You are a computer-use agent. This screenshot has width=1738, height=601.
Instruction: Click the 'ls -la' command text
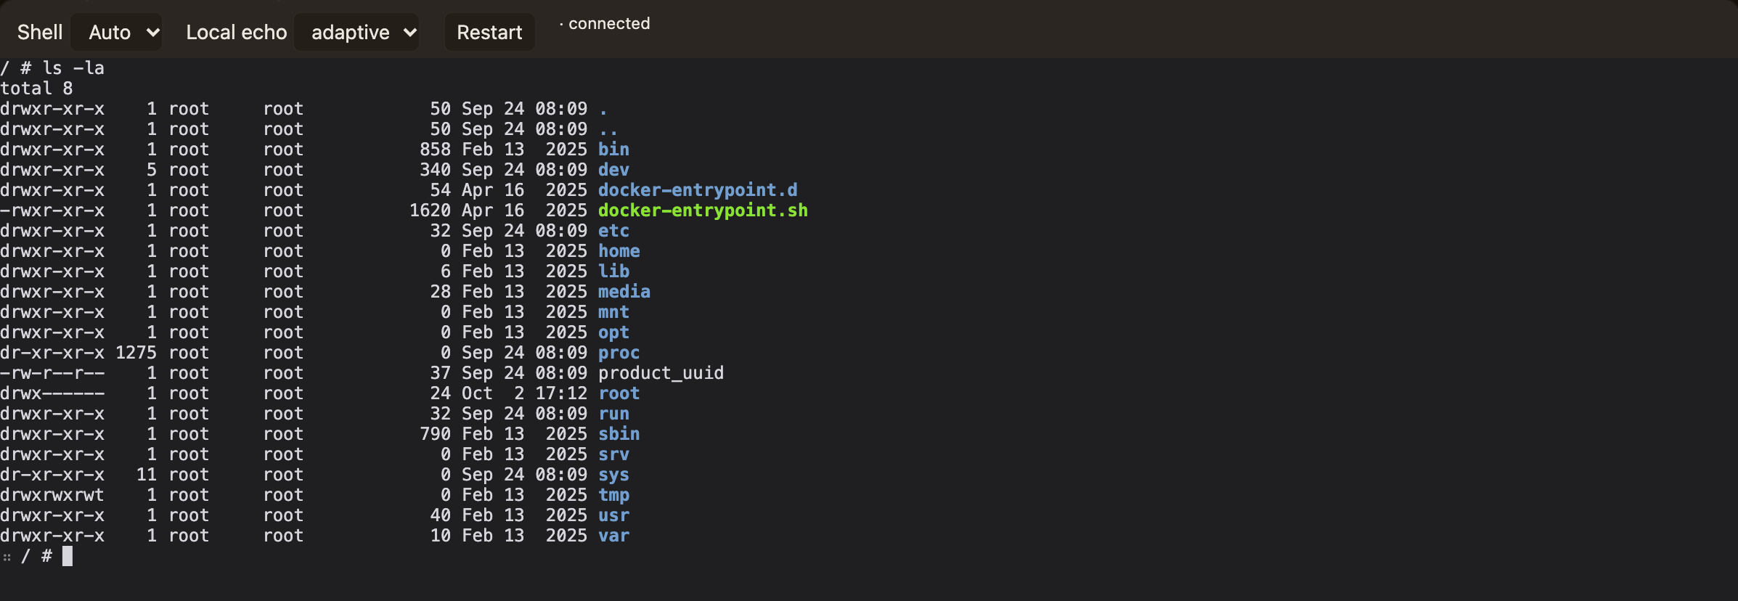tap(73, 68)
